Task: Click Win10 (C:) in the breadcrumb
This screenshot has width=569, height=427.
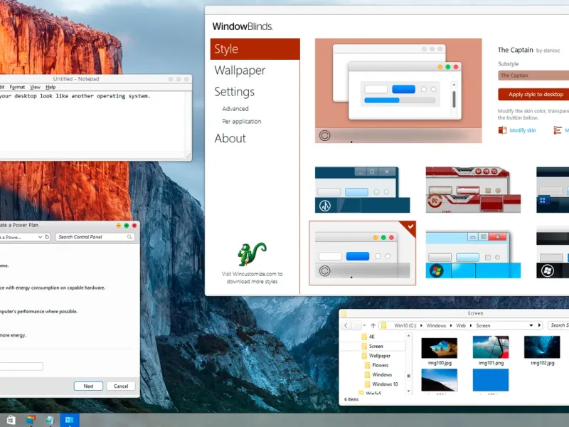Action: pos(405,326)
